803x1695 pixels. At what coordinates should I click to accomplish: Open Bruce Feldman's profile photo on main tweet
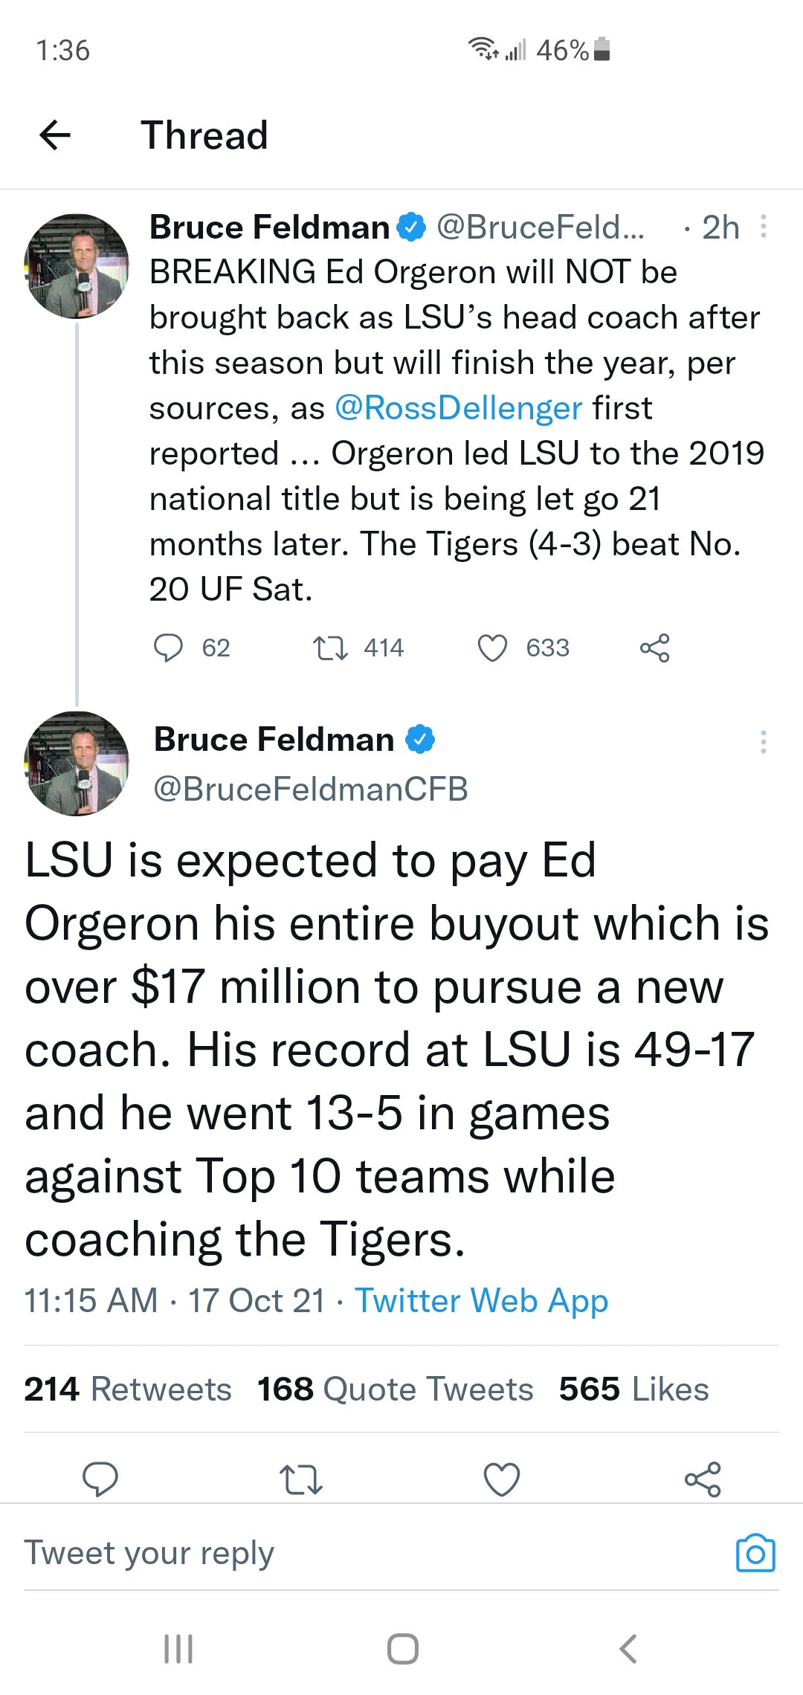(77, 763)
